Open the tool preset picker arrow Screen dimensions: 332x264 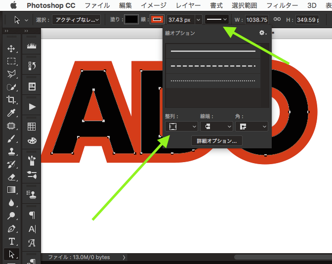click(x=27, y=20)
